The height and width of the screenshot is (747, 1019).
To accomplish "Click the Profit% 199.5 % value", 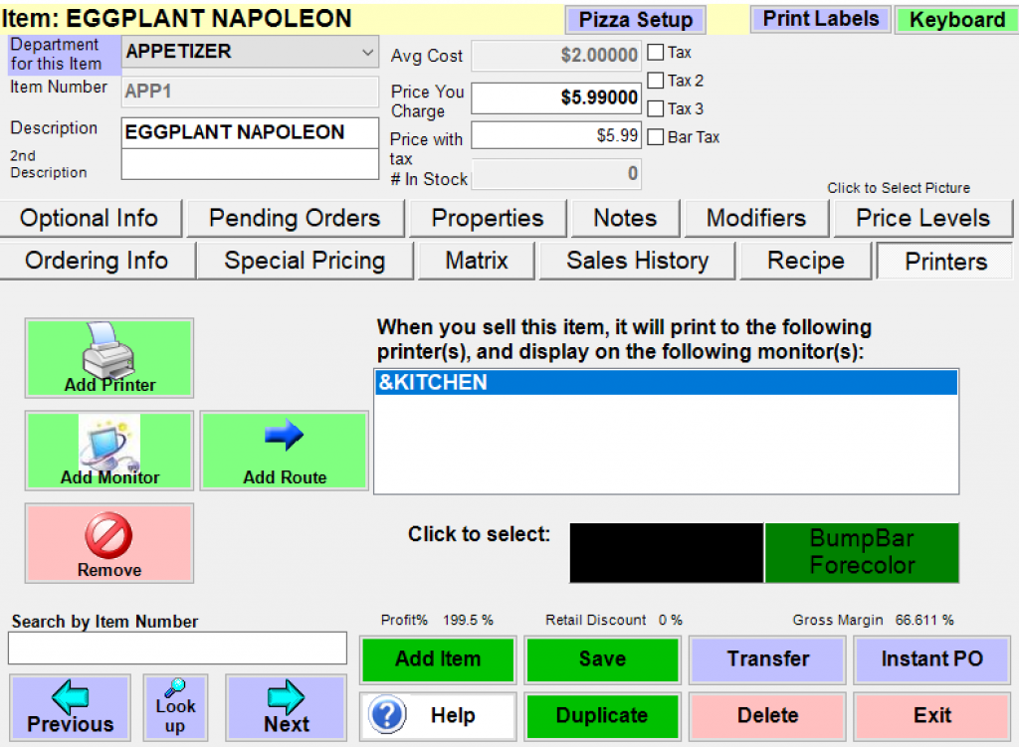I will pyautogui.click(x=468, y=621).
